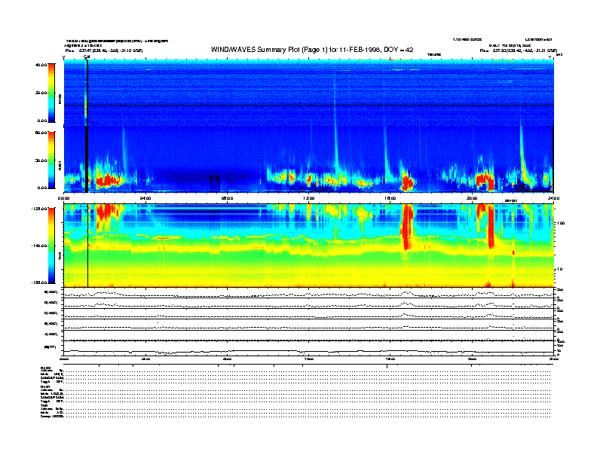Click the 30.00 value on RAD1 scale
This screenshot has height=461, width=597.
[41, 160]
